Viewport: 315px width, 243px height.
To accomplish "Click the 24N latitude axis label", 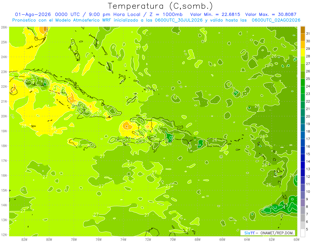I will click(x=4, y=57).
